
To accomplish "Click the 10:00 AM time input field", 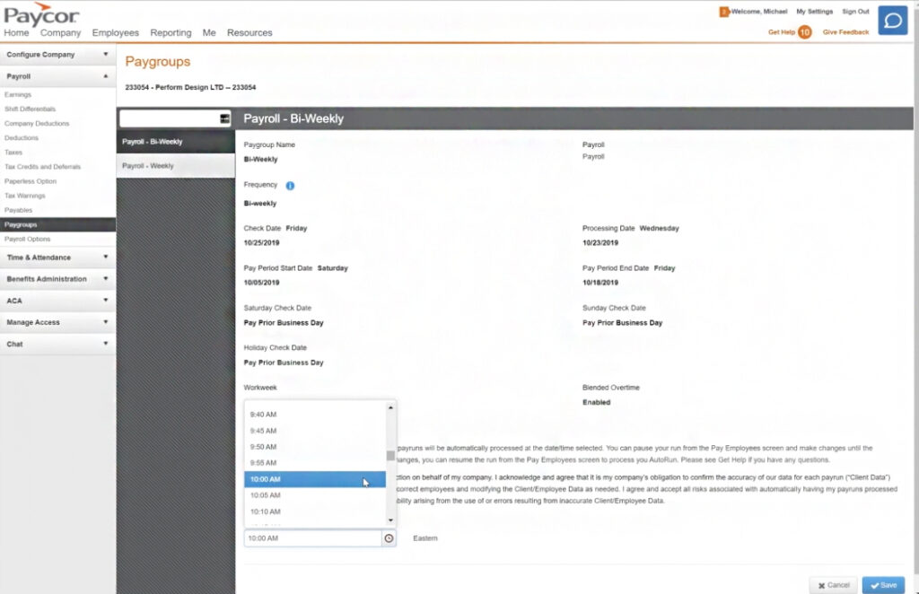I will coord(312,538).
